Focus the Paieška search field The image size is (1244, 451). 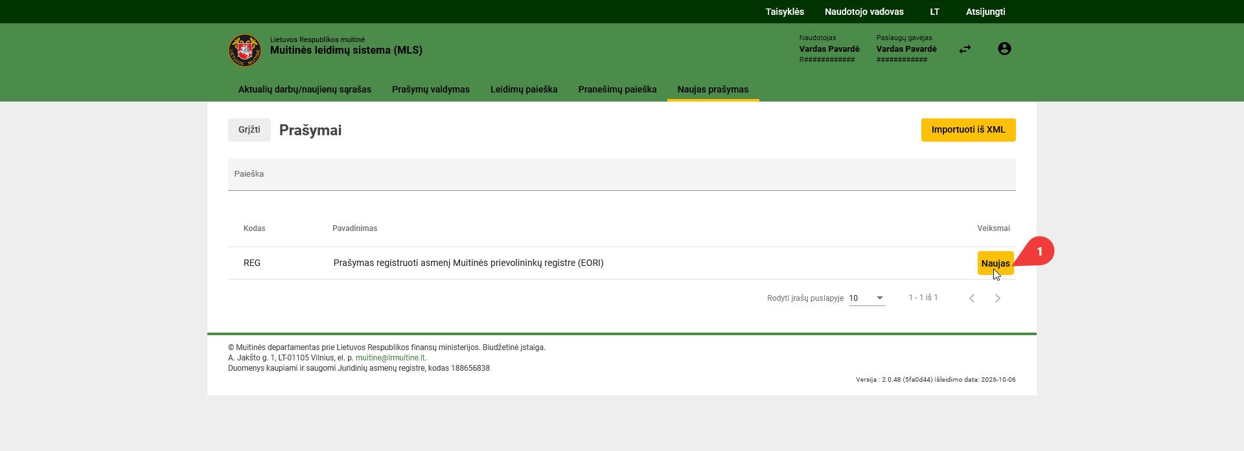coord(622,175)
